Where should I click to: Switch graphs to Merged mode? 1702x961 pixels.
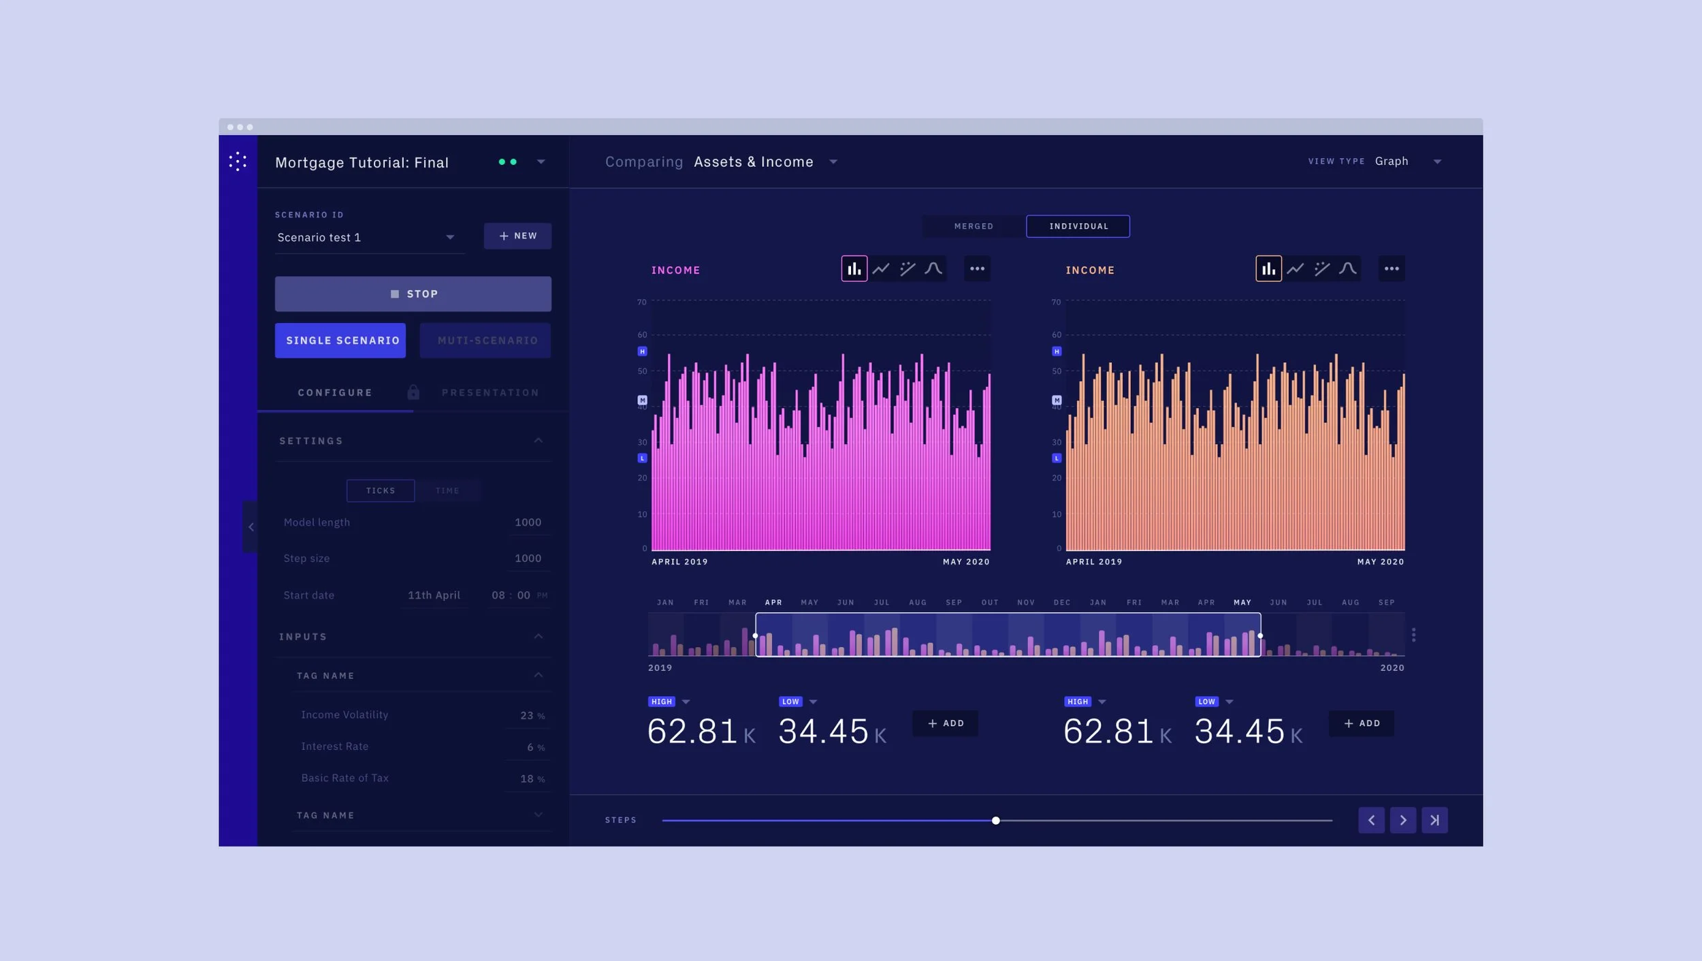(974, 226)
